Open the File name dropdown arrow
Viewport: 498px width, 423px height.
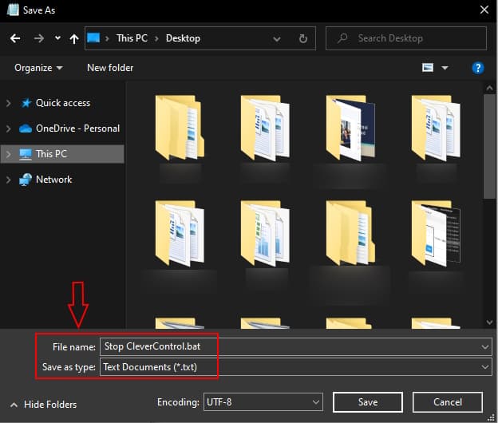pyautogui.click(x=484, y=347)
